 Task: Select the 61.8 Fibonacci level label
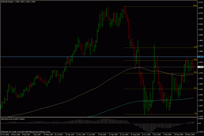(196, 47)
